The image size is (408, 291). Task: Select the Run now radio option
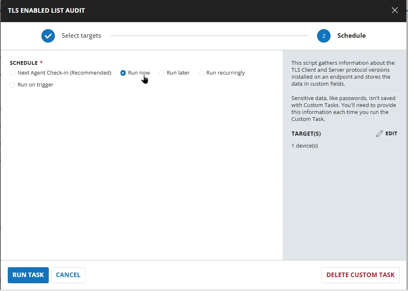[123, 73]
